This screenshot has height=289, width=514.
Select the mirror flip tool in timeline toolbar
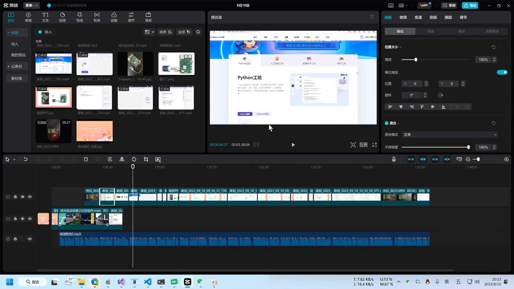pos(122,159)
